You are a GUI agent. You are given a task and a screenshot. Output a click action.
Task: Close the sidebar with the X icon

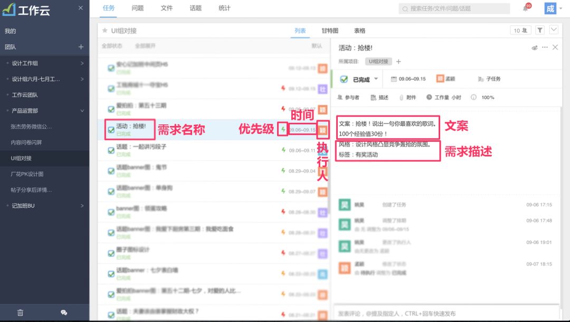tap(81, 8)
